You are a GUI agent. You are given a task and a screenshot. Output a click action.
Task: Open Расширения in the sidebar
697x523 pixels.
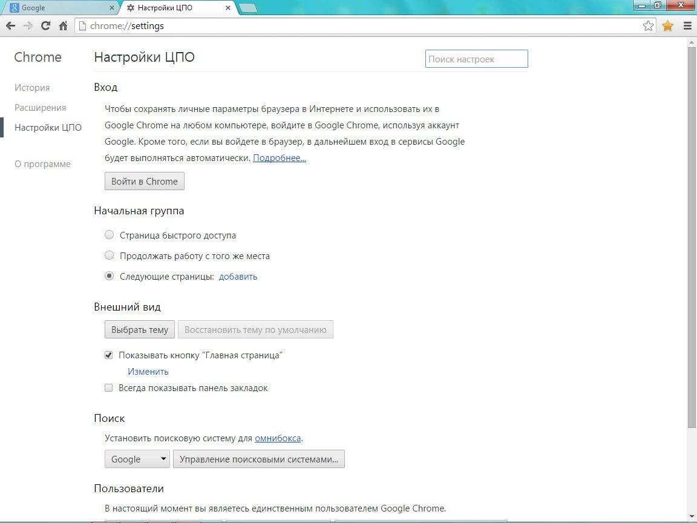point(40,108)
